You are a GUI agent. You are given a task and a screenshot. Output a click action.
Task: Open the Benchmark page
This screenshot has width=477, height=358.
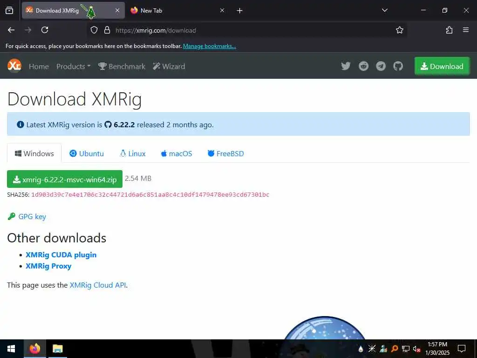pos(122,66)
